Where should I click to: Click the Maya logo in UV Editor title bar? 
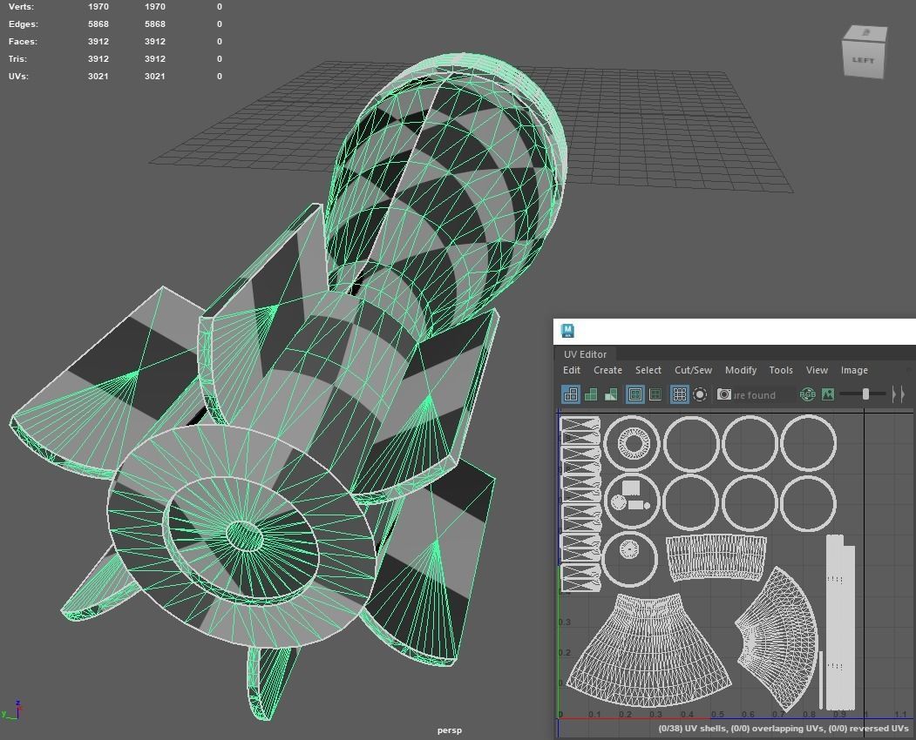click(567, 331)
